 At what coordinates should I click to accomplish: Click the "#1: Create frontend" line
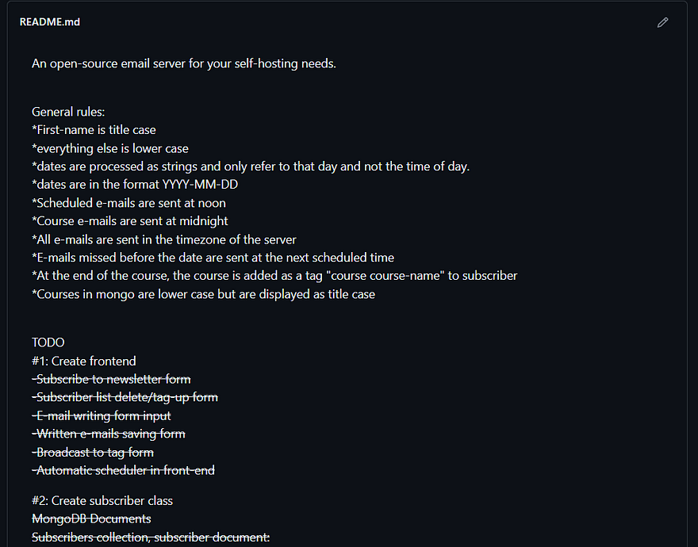click(x=84, y=361)
